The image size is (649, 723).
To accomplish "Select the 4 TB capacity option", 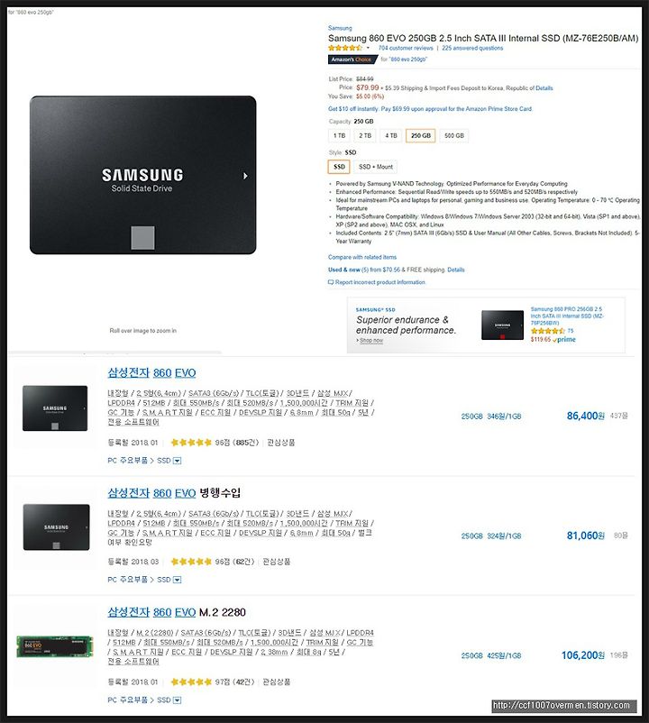I will 391,135.
